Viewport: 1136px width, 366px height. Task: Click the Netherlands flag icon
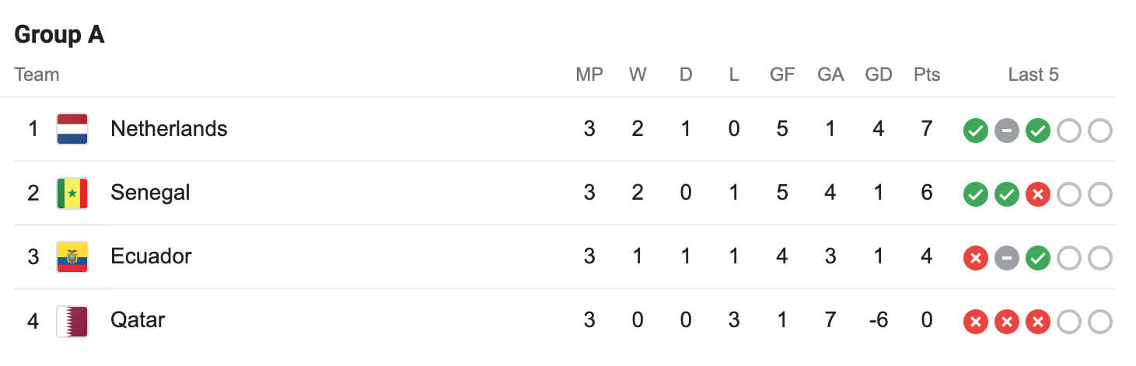pyautogui.click(x=72, y=129)
